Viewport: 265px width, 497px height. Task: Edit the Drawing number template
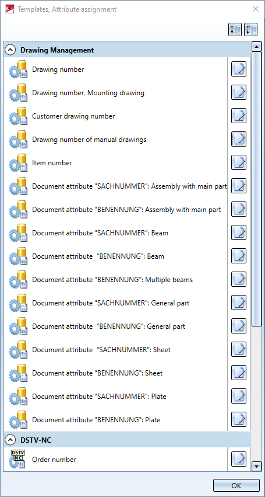point(239,69)
